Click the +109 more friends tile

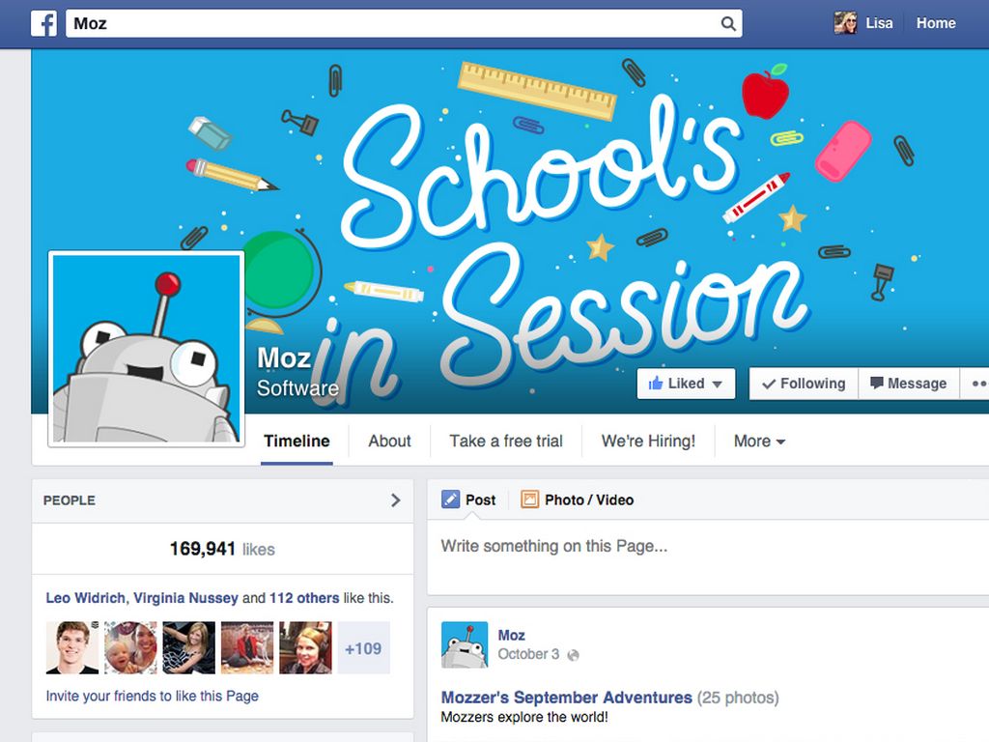tap(364, 648)
